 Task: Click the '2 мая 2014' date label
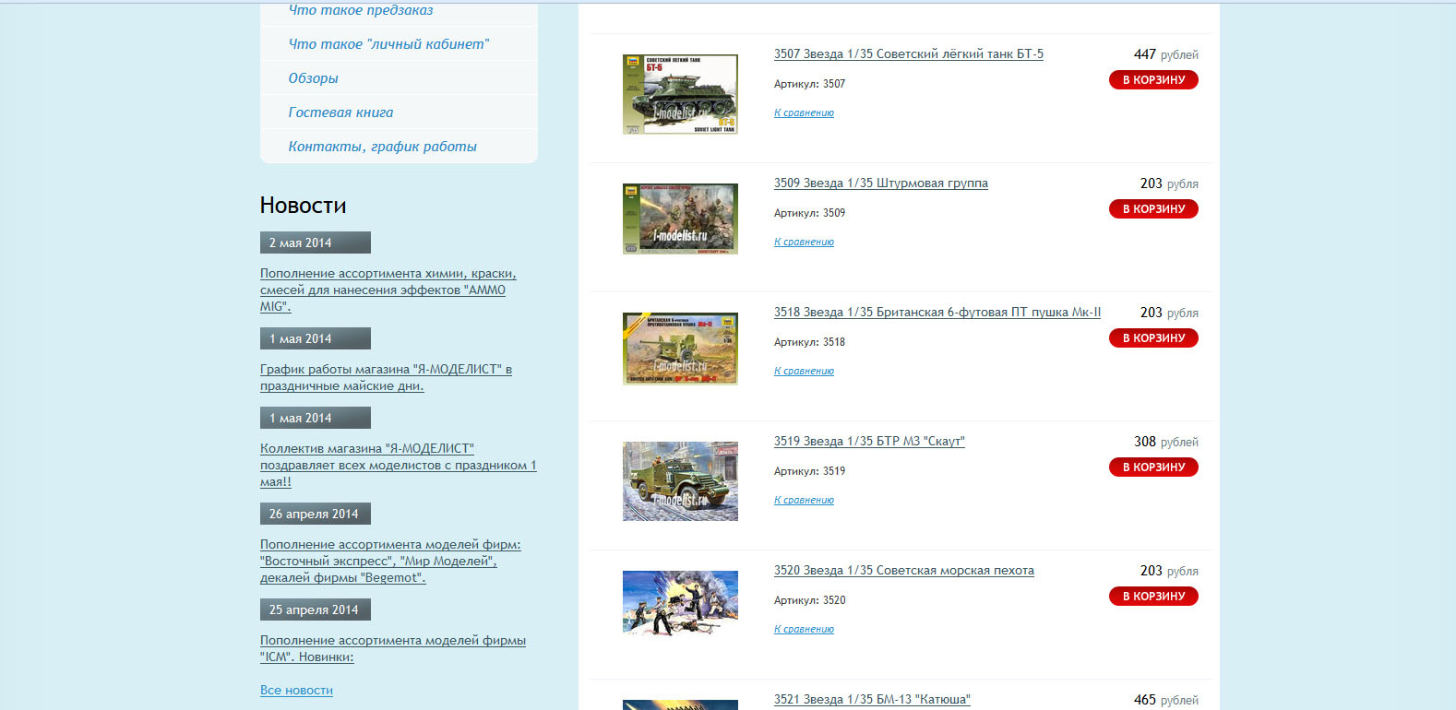click(316, 243)
